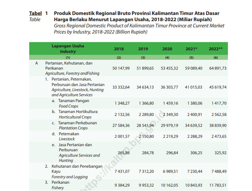Select the value 11 783,51

[x=218, y=185]
